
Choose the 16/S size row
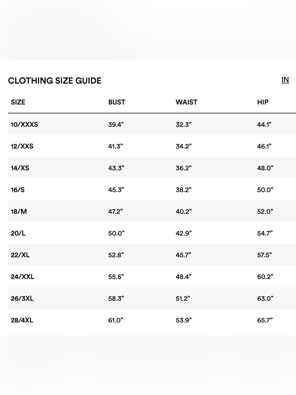pos(152,190)
